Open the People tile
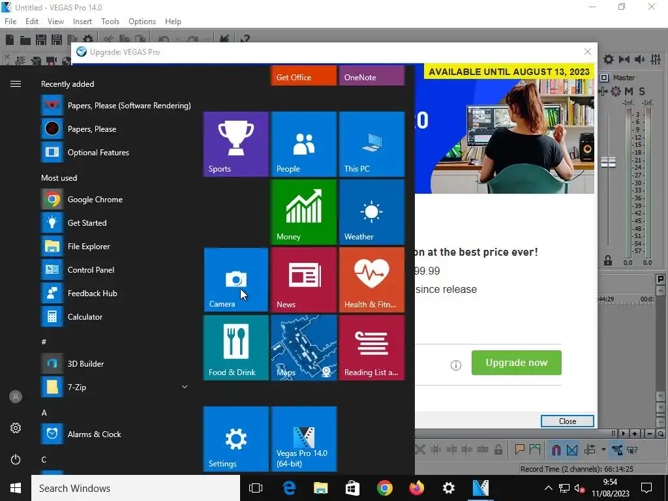This screenshot has height=501, width=668. click(x=304, y=144)
